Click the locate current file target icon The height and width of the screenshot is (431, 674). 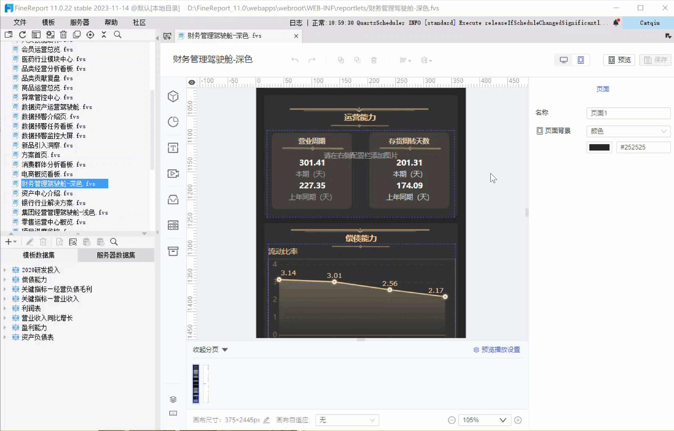(90, 35)
